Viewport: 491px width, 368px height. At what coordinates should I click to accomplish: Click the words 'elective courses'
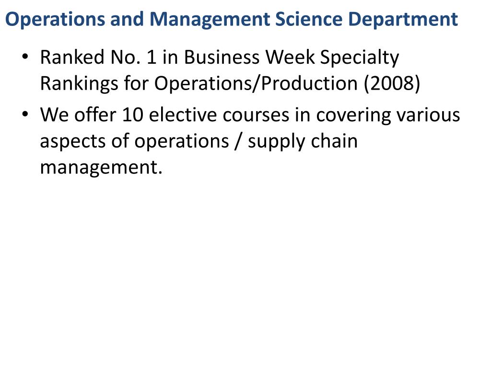coord(219,115)
